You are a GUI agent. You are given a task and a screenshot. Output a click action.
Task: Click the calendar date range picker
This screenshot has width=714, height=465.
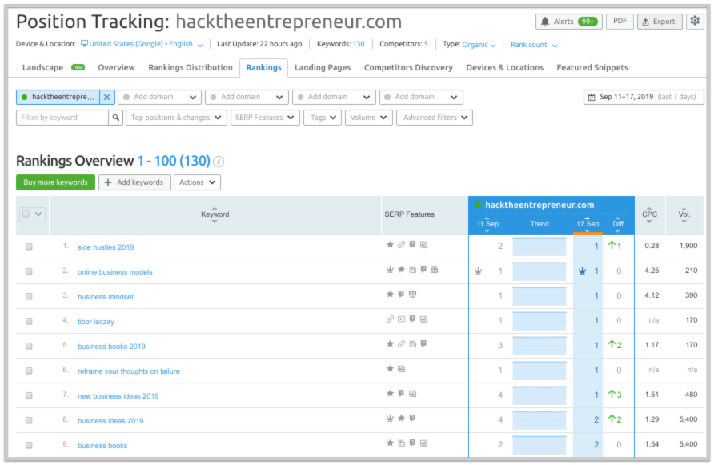tap(644, 97)
